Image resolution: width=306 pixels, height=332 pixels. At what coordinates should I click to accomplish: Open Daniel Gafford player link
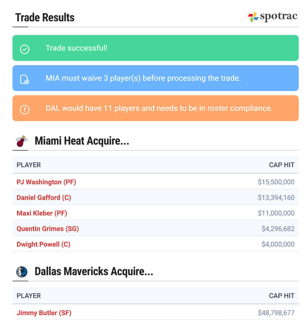[44, 198]
